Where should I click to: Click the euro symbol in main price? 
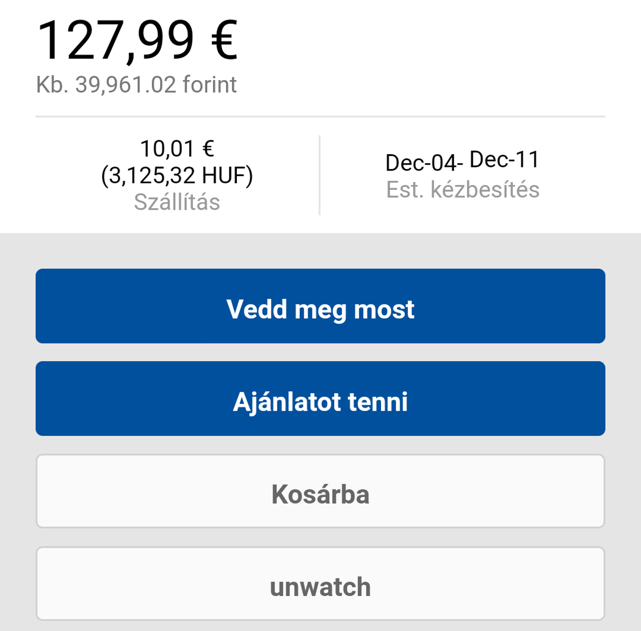(224, 40)
